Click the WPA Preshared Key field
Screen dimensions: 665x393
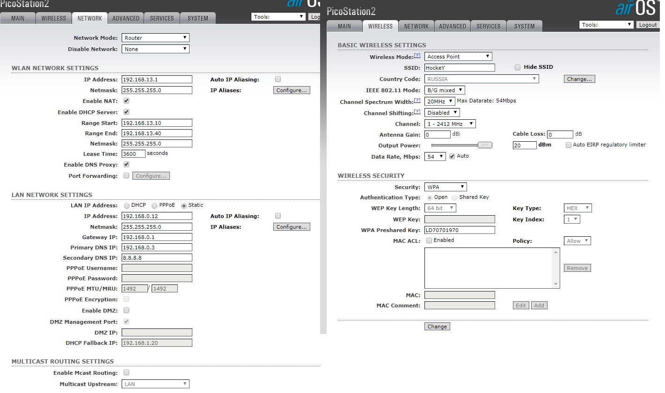(x=460, y=230)
